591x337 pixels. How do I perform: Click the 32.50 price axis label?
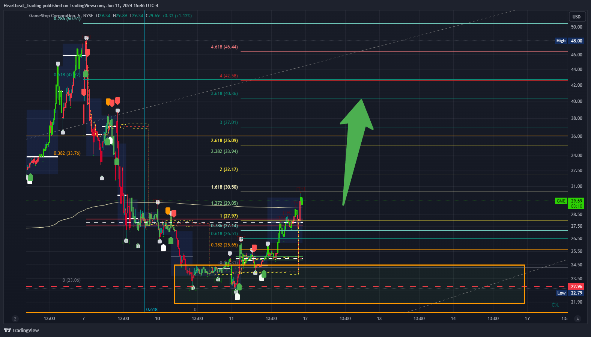point(576,171)
